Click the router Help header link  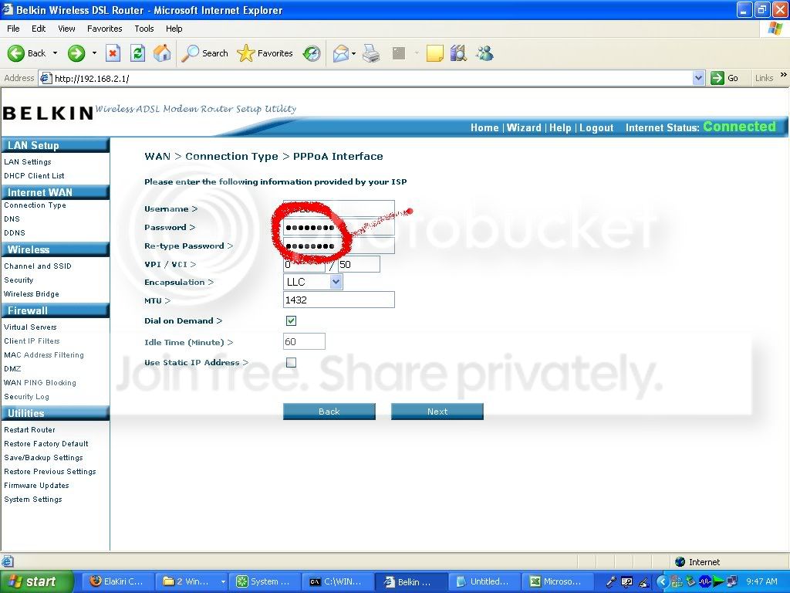coord(560,127)
